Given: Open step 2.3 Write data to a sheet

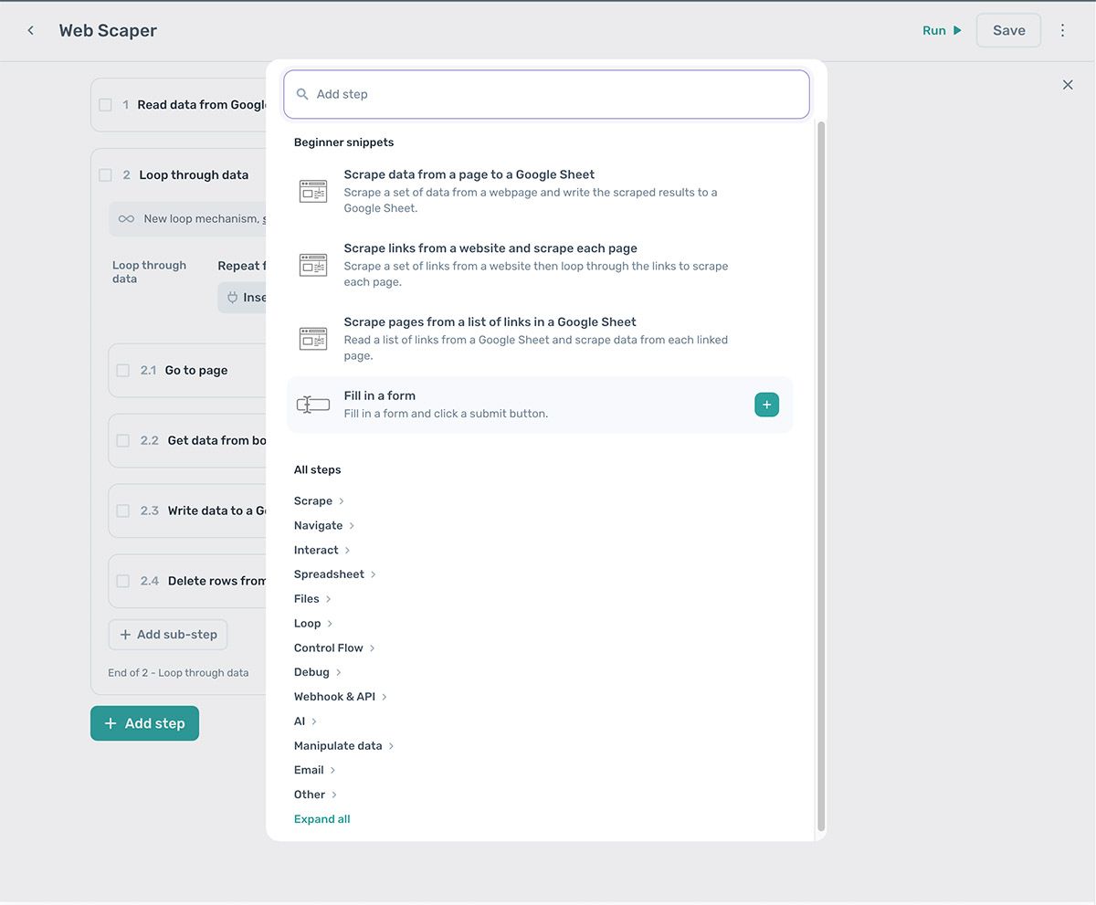Looking at the screenshot, I should (188, 511).
